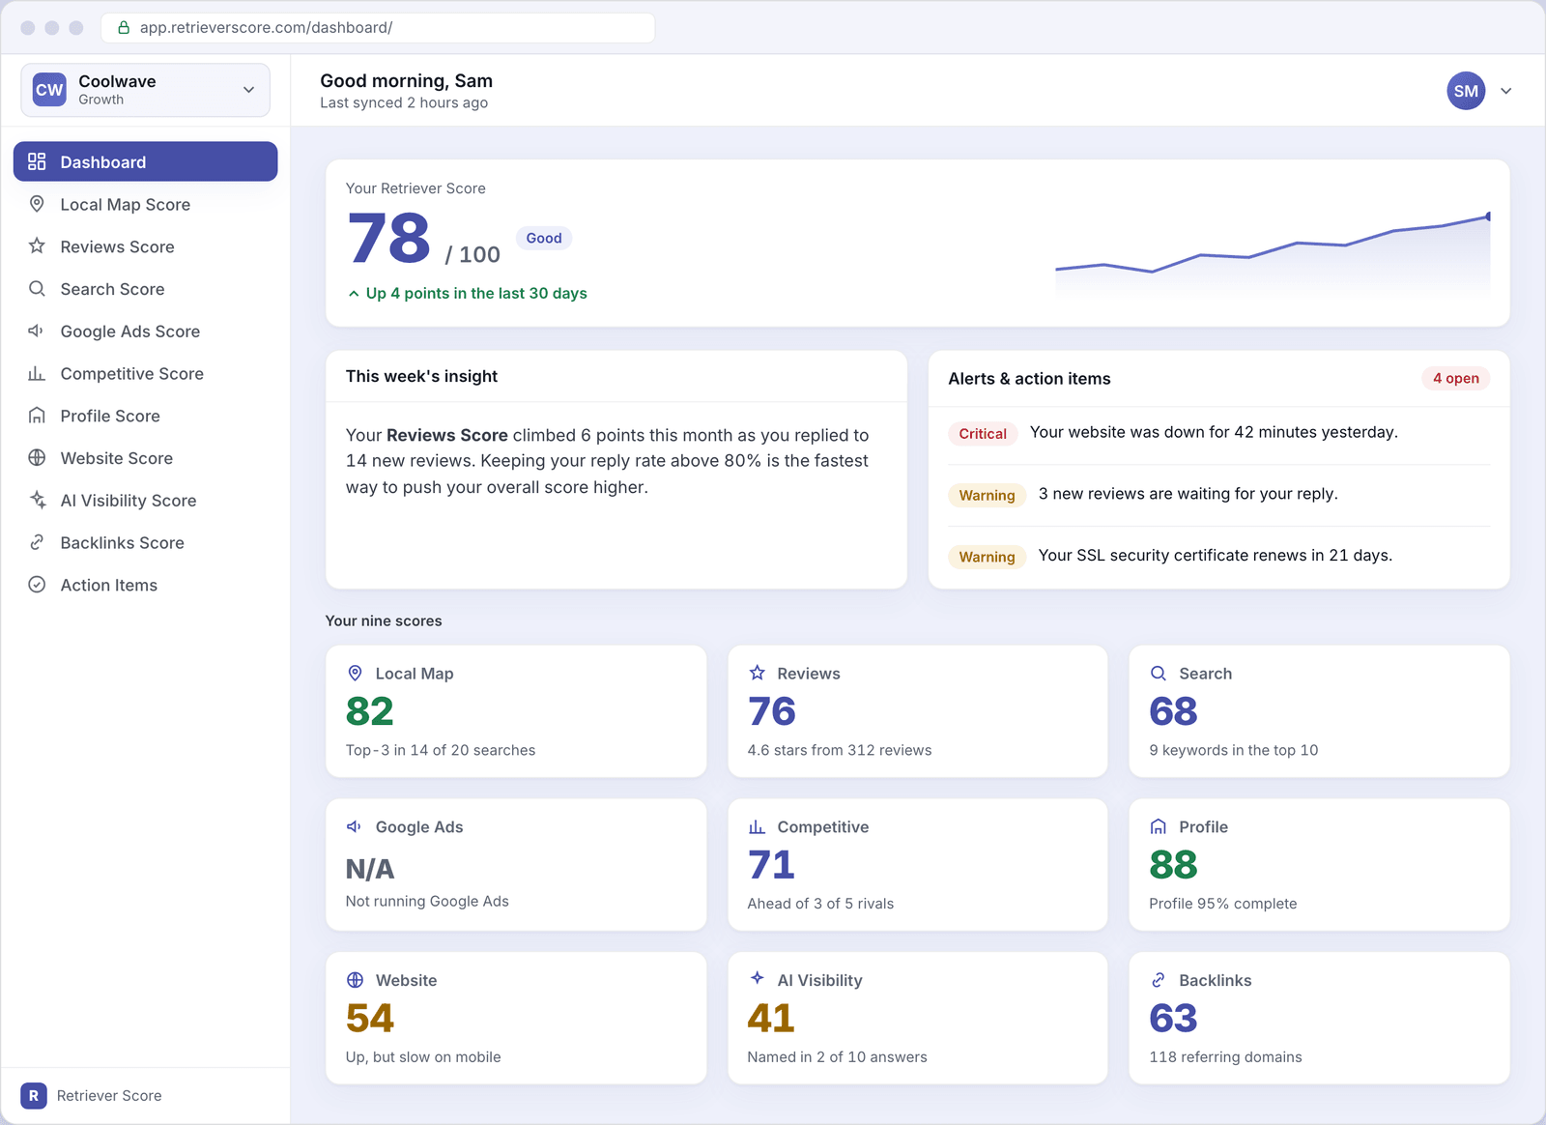Image resolution: width=1546 pixels, height=1125 pixels.
Task: Open the Coolwave workspace switcher dropdown
Action: point(145,90)
